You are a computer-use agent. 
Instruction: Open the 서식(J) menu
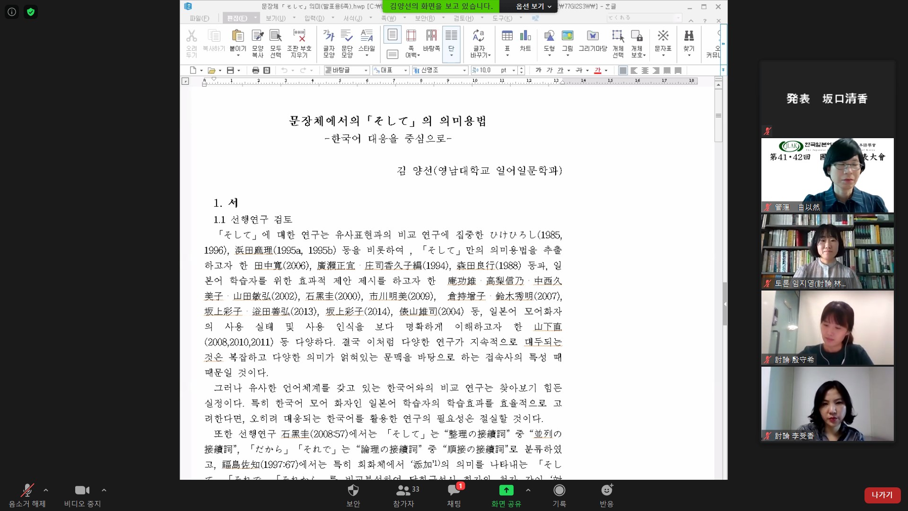tap(352, 18)
